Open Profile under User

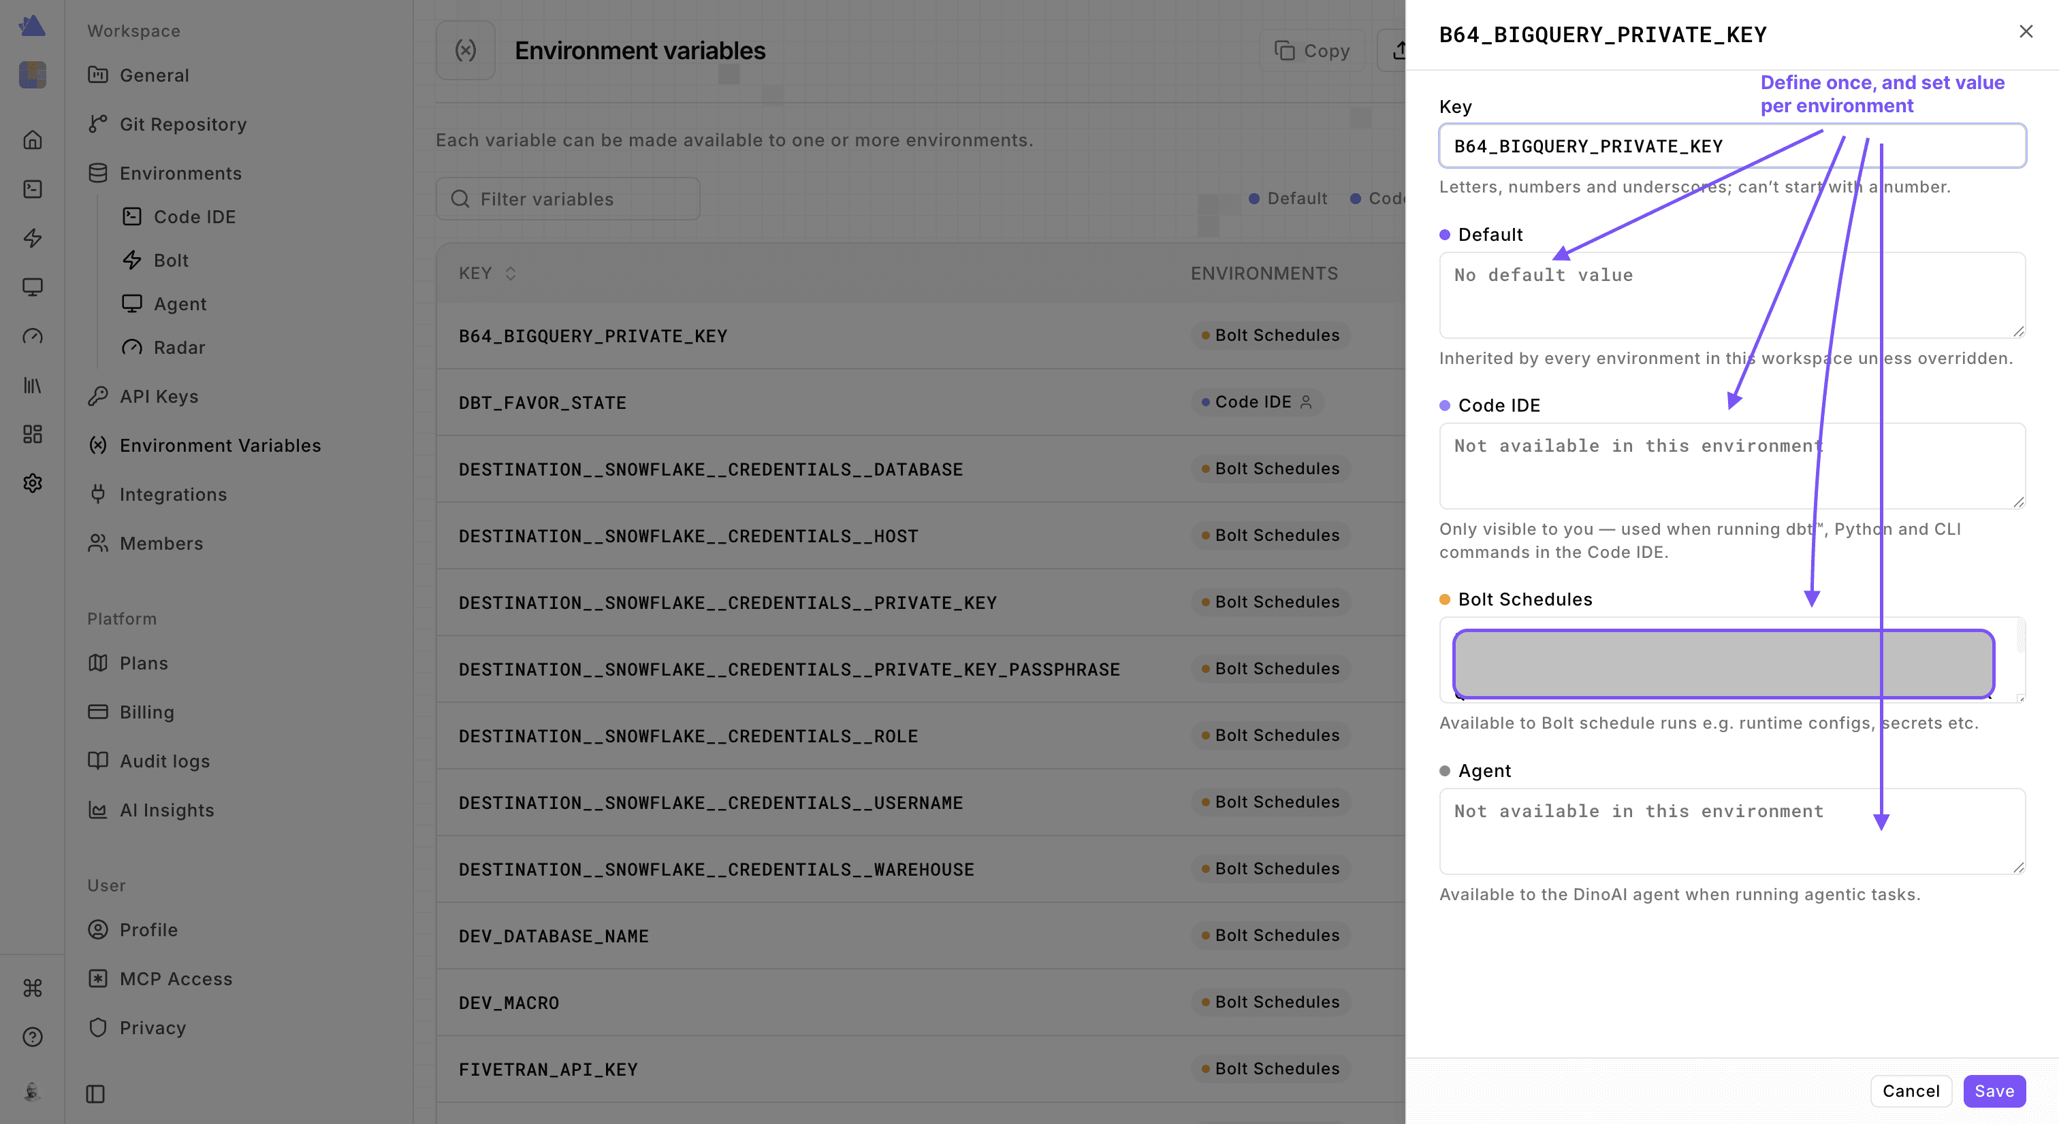coord(133,930)
